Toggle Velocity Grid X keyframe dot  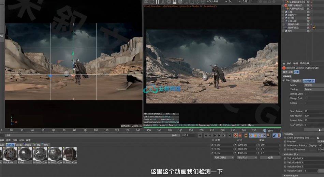click(285, 158)
